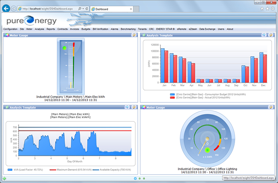The width and height of the screenshot is (278, 183).
Task: Click the browser back arrow button
Action: 6,8
